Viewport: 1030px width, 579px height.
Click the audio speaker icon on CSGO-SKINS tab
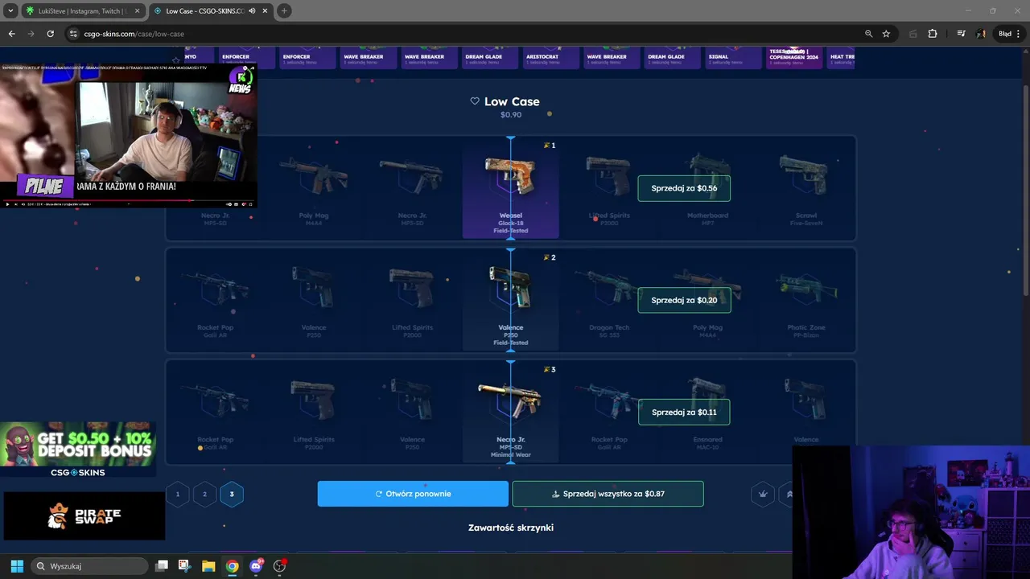(252, 10)
